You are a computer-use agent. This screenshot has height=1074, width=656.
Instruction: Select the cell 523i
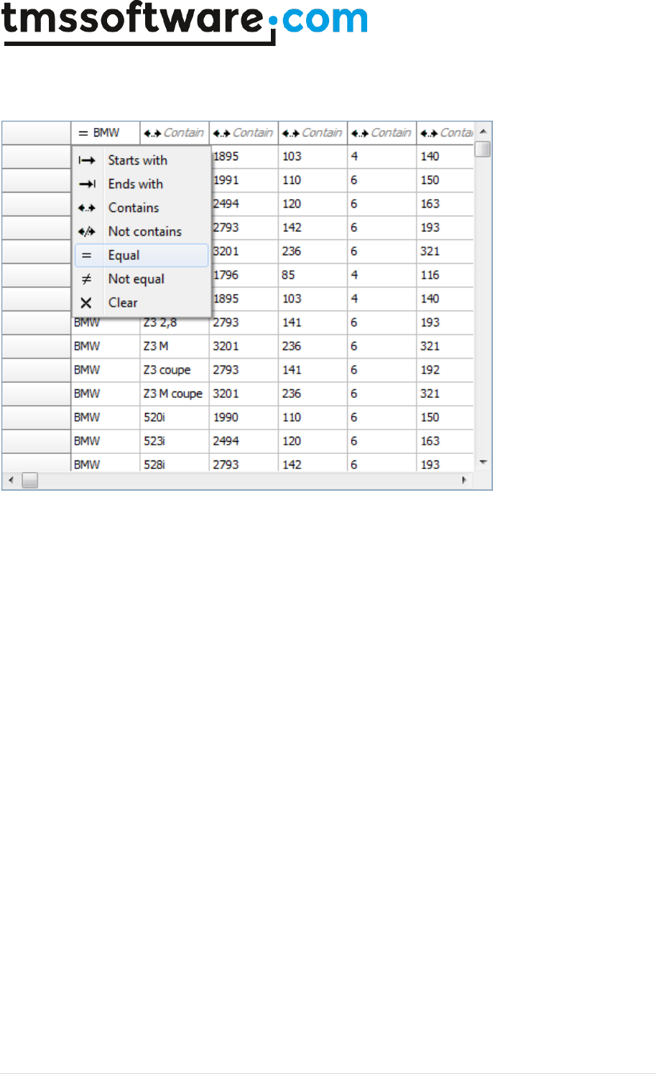pyautogui.click(x=175, y=441)
